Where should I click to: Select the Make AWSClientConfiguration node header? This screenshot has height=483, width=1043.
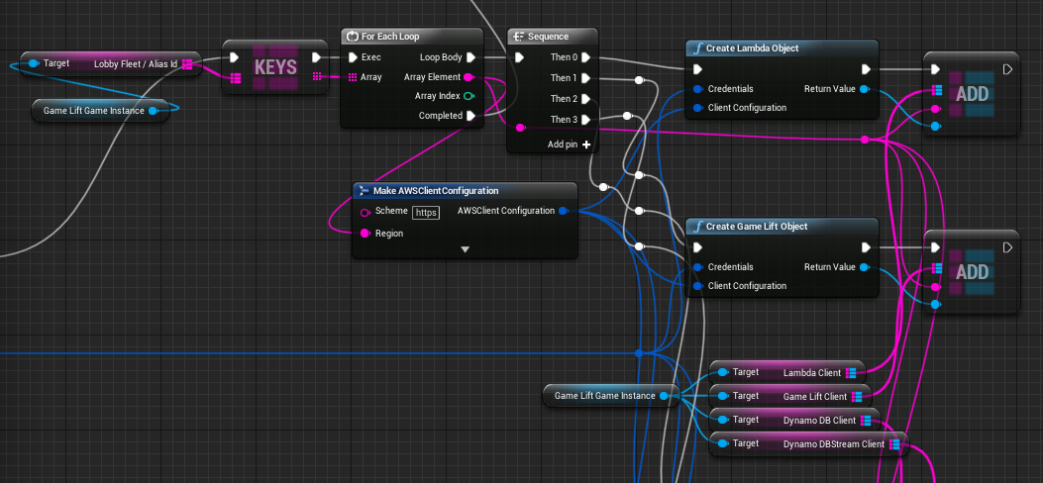click(x=435, y=190)
